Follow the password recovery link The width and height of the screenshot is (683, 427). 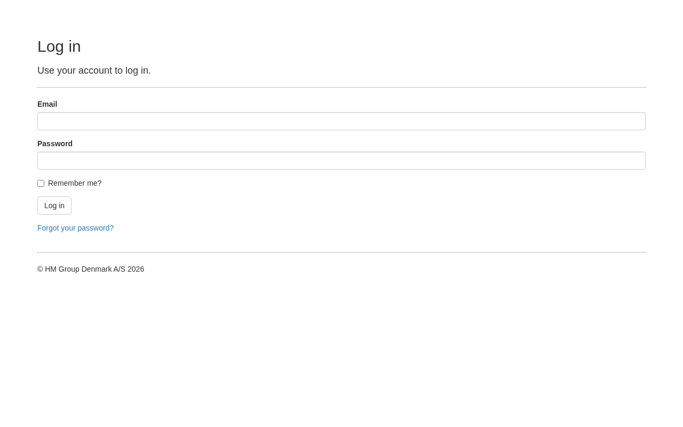[x=75, y=228]
